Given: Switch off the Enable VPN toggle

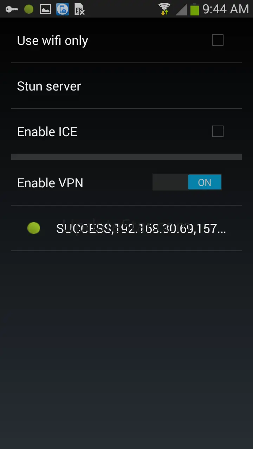Looking at the screenshot, I should 187,182.
